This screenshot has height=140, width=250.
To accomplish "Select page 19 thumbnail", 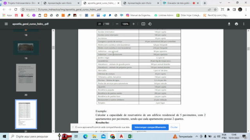I will (x=26, y=48).
